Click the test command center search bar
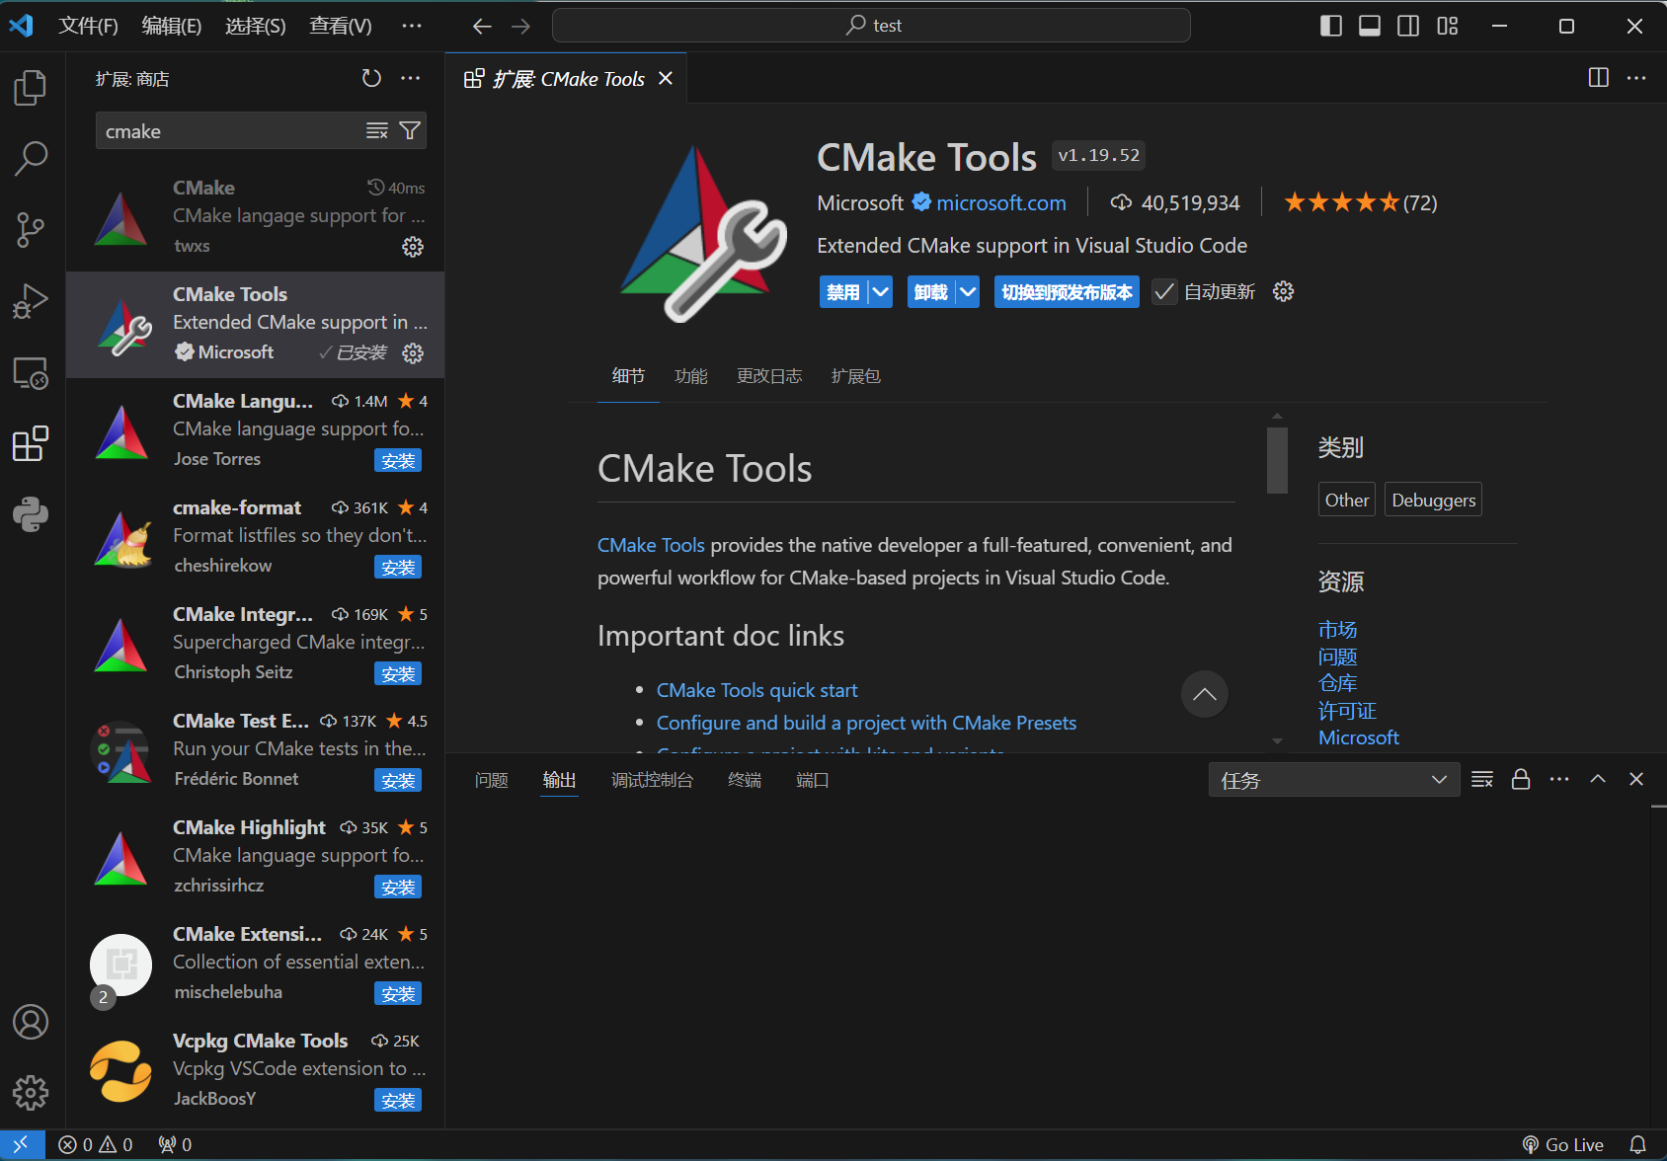This screenshot has height=1161, width=1667. 871,26
